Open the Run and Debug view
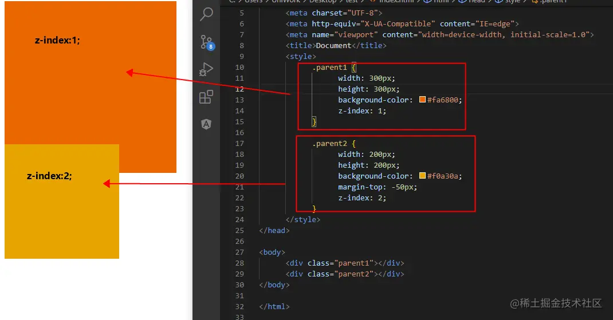 206,69
